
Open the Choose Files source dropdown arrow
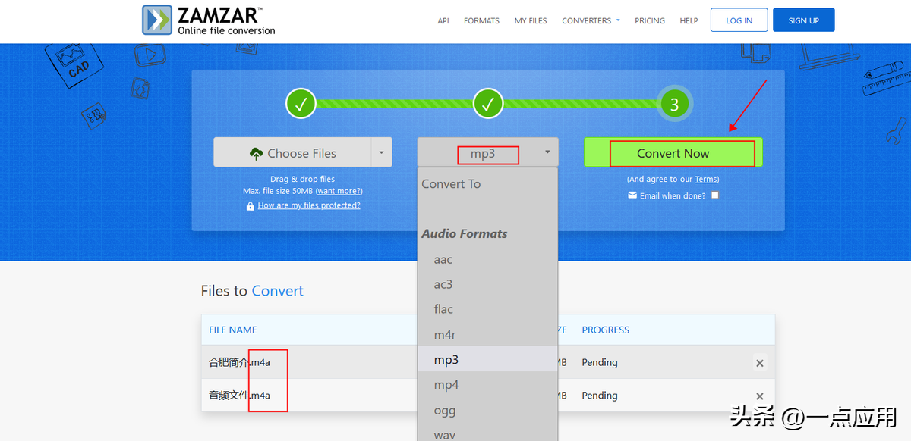[x=382, y=152]
